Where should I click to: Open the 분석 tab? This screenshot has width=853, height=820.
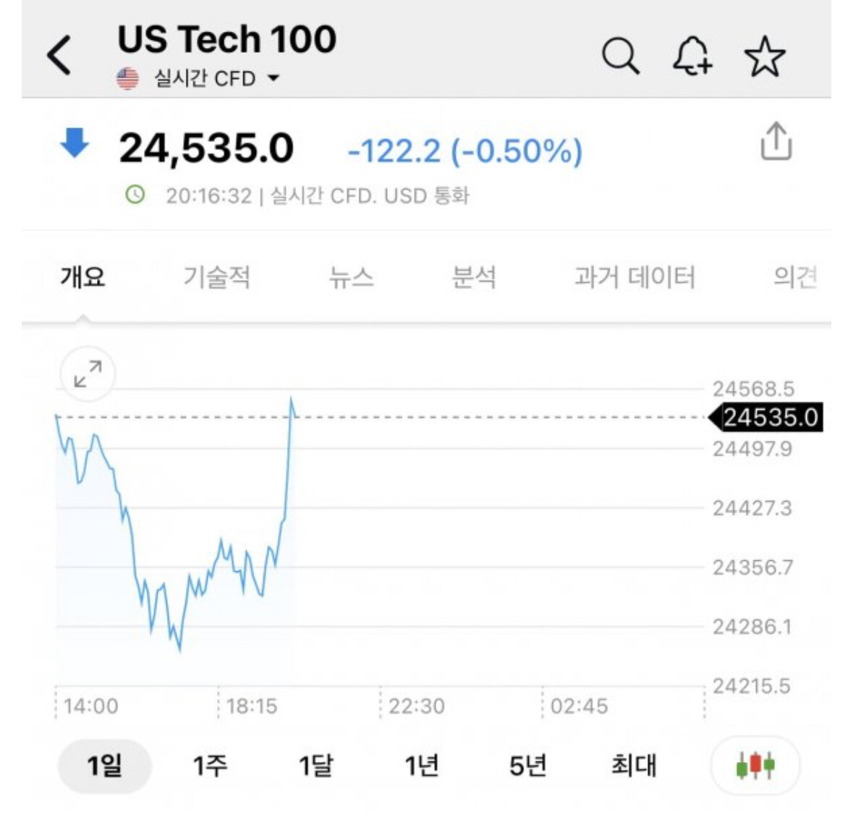[x=474, y=276]
